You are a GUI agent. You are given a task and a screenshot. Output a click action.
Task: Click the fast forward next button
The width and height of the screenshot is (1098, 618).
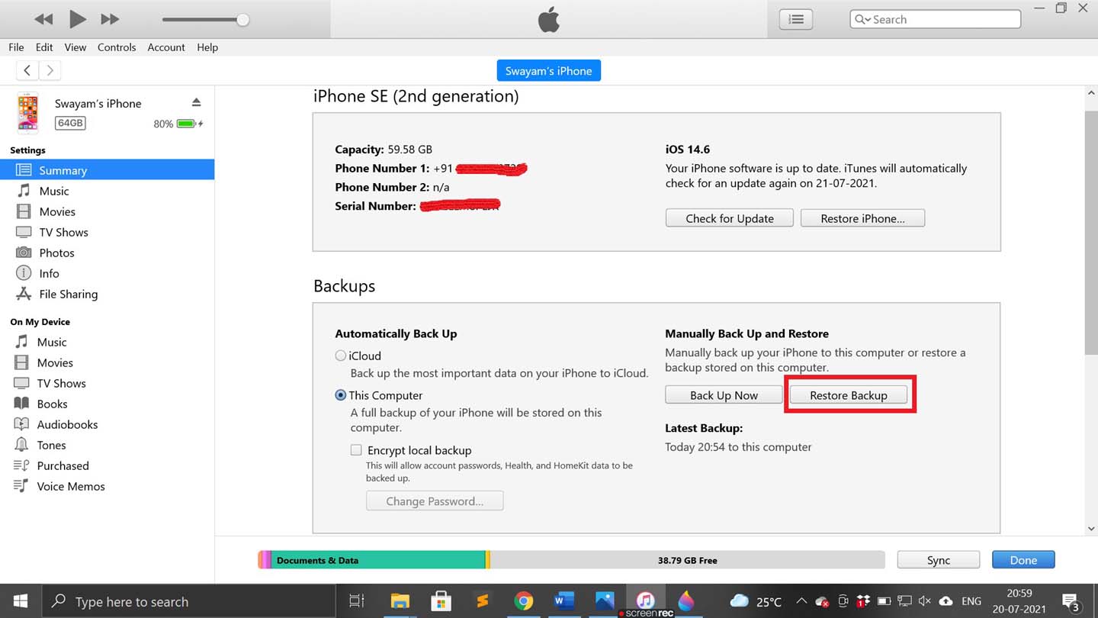110,19
